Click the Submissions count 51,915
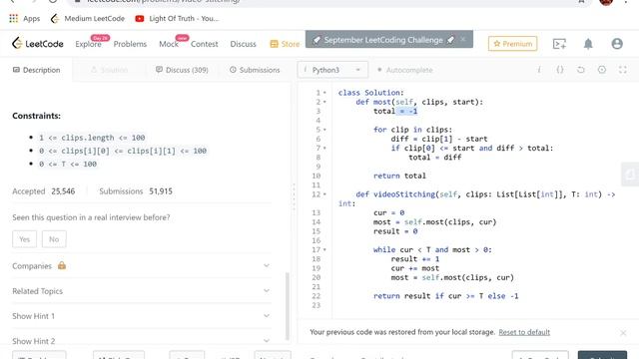Viewport: 639px width, 359px height. pos(161,191)
